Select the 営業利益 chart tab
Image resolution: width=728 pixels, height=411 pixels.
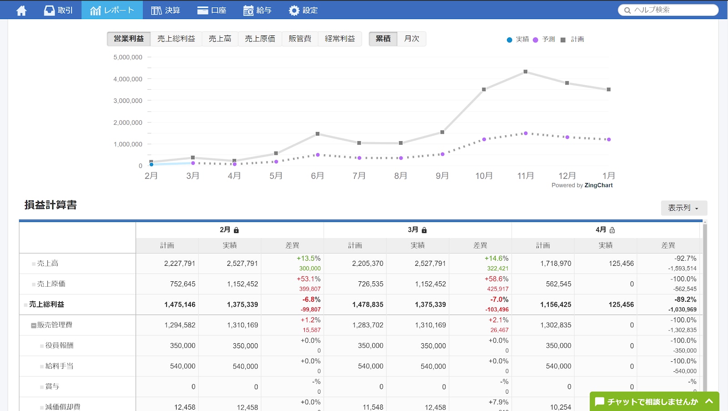[129, 39]
